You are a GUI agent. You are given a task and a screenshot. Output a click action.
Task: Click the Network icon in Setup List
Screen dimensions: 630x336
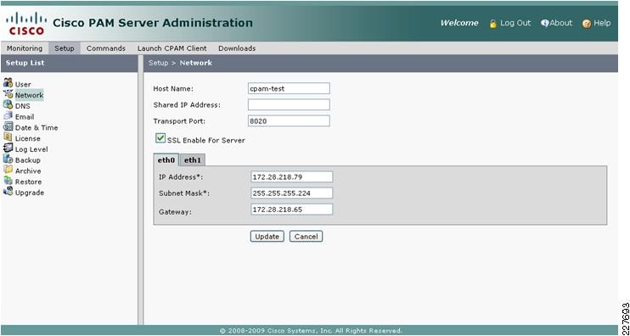[8, 94]
